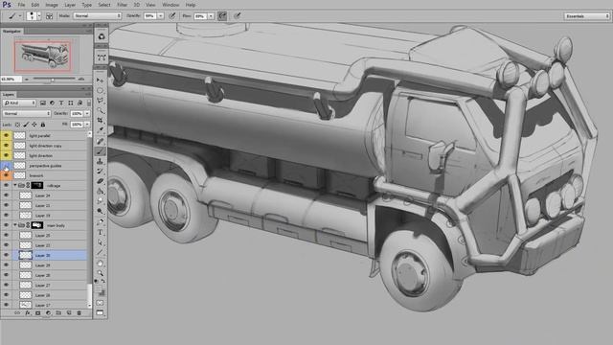Select the Elliptical Marquee tool

[101, 90]
